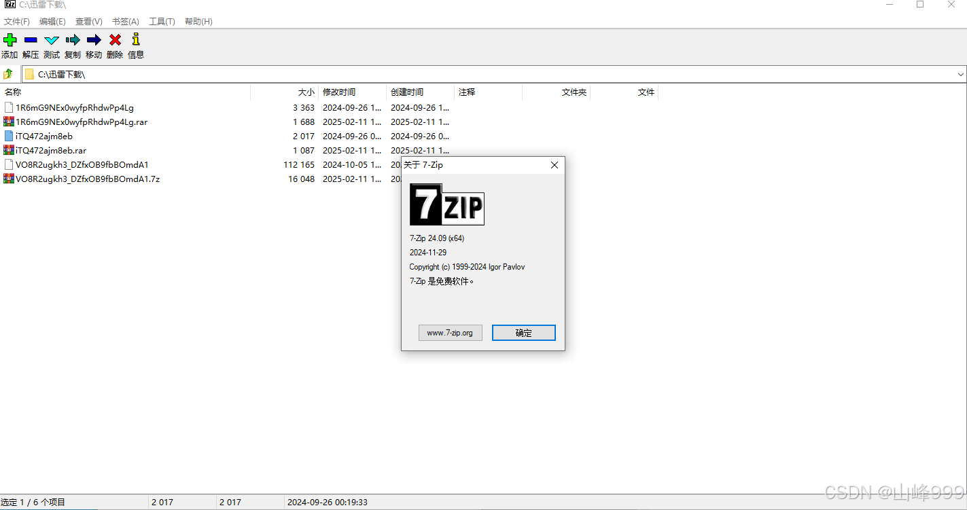Click the green Add (添加) toolbar icon
Viewport: 967px width, 510px height.
10,40
